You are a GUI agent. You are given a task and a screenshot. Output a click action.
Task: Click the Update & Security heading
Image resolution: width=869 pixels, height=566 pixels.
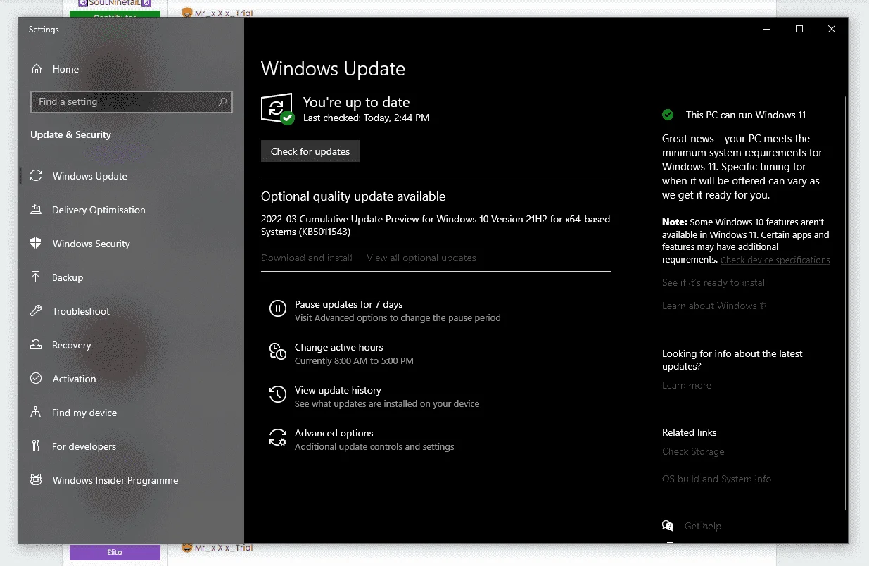(x=70, y=134)
